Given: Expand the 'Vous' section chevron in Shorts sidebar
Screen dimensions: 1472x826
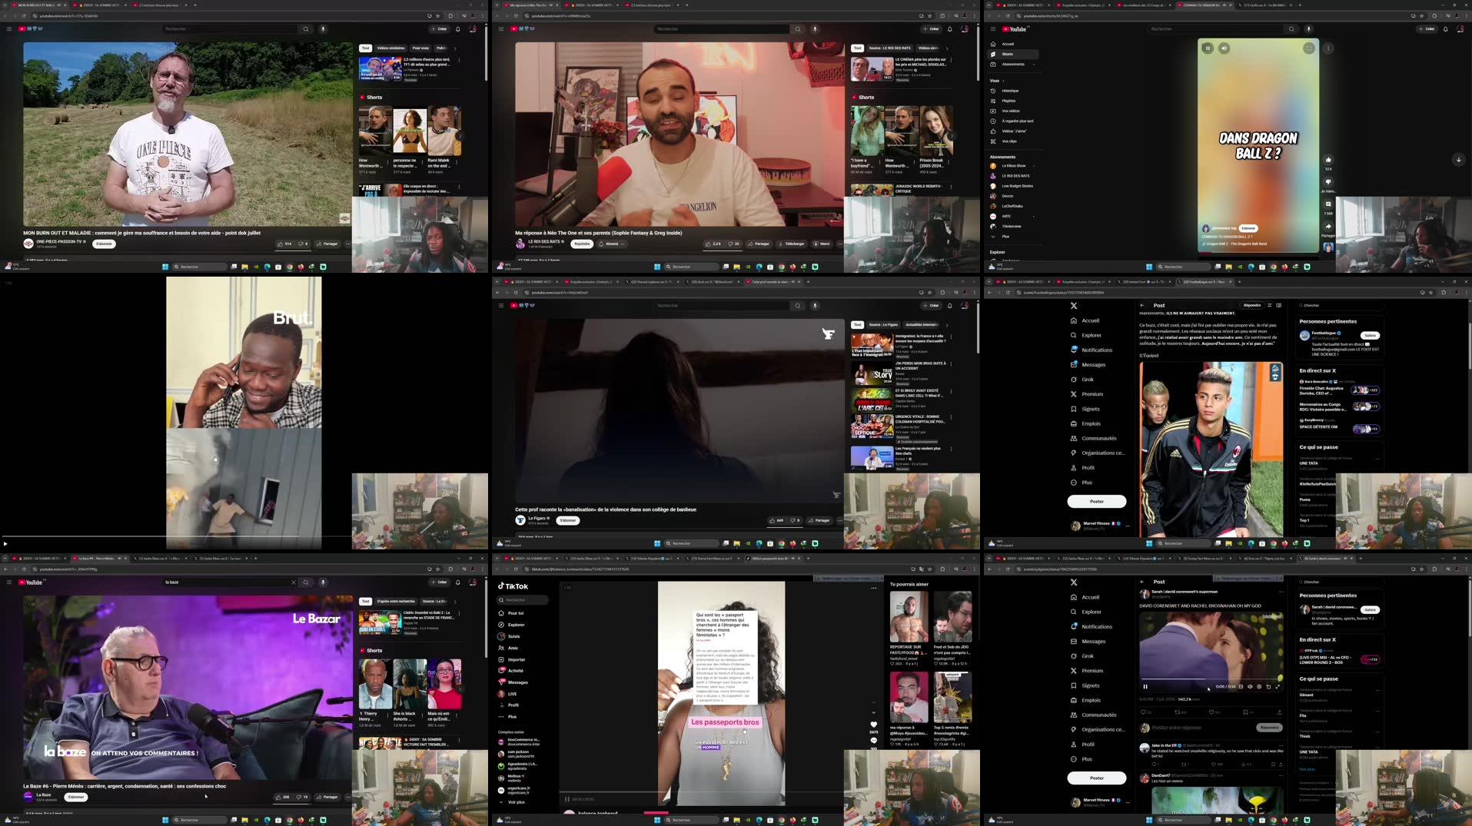Looking at the screenshot, I should click(1004, 81).
